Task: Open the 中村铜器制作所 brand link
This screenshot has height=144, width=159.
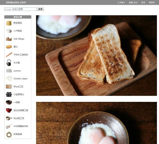Action: point(21,126)
